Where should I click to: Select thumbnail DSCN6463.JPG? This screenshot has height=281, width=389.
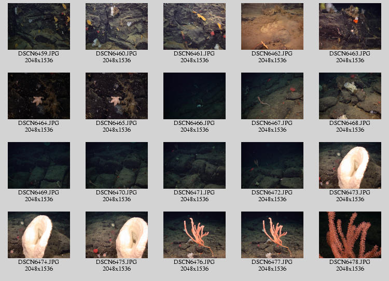[350, 26]
